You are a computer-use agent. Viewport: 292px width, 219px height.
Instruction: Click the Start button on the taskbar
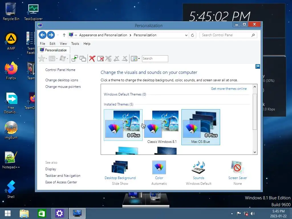tap(8, 213)
